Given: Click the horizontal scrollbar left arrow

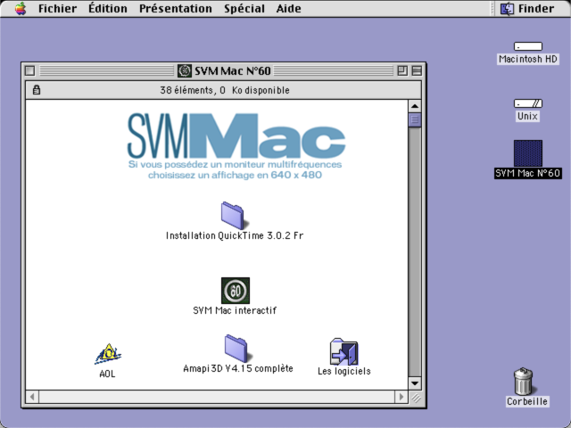Looking at the screenshot, I should [32, 397].
